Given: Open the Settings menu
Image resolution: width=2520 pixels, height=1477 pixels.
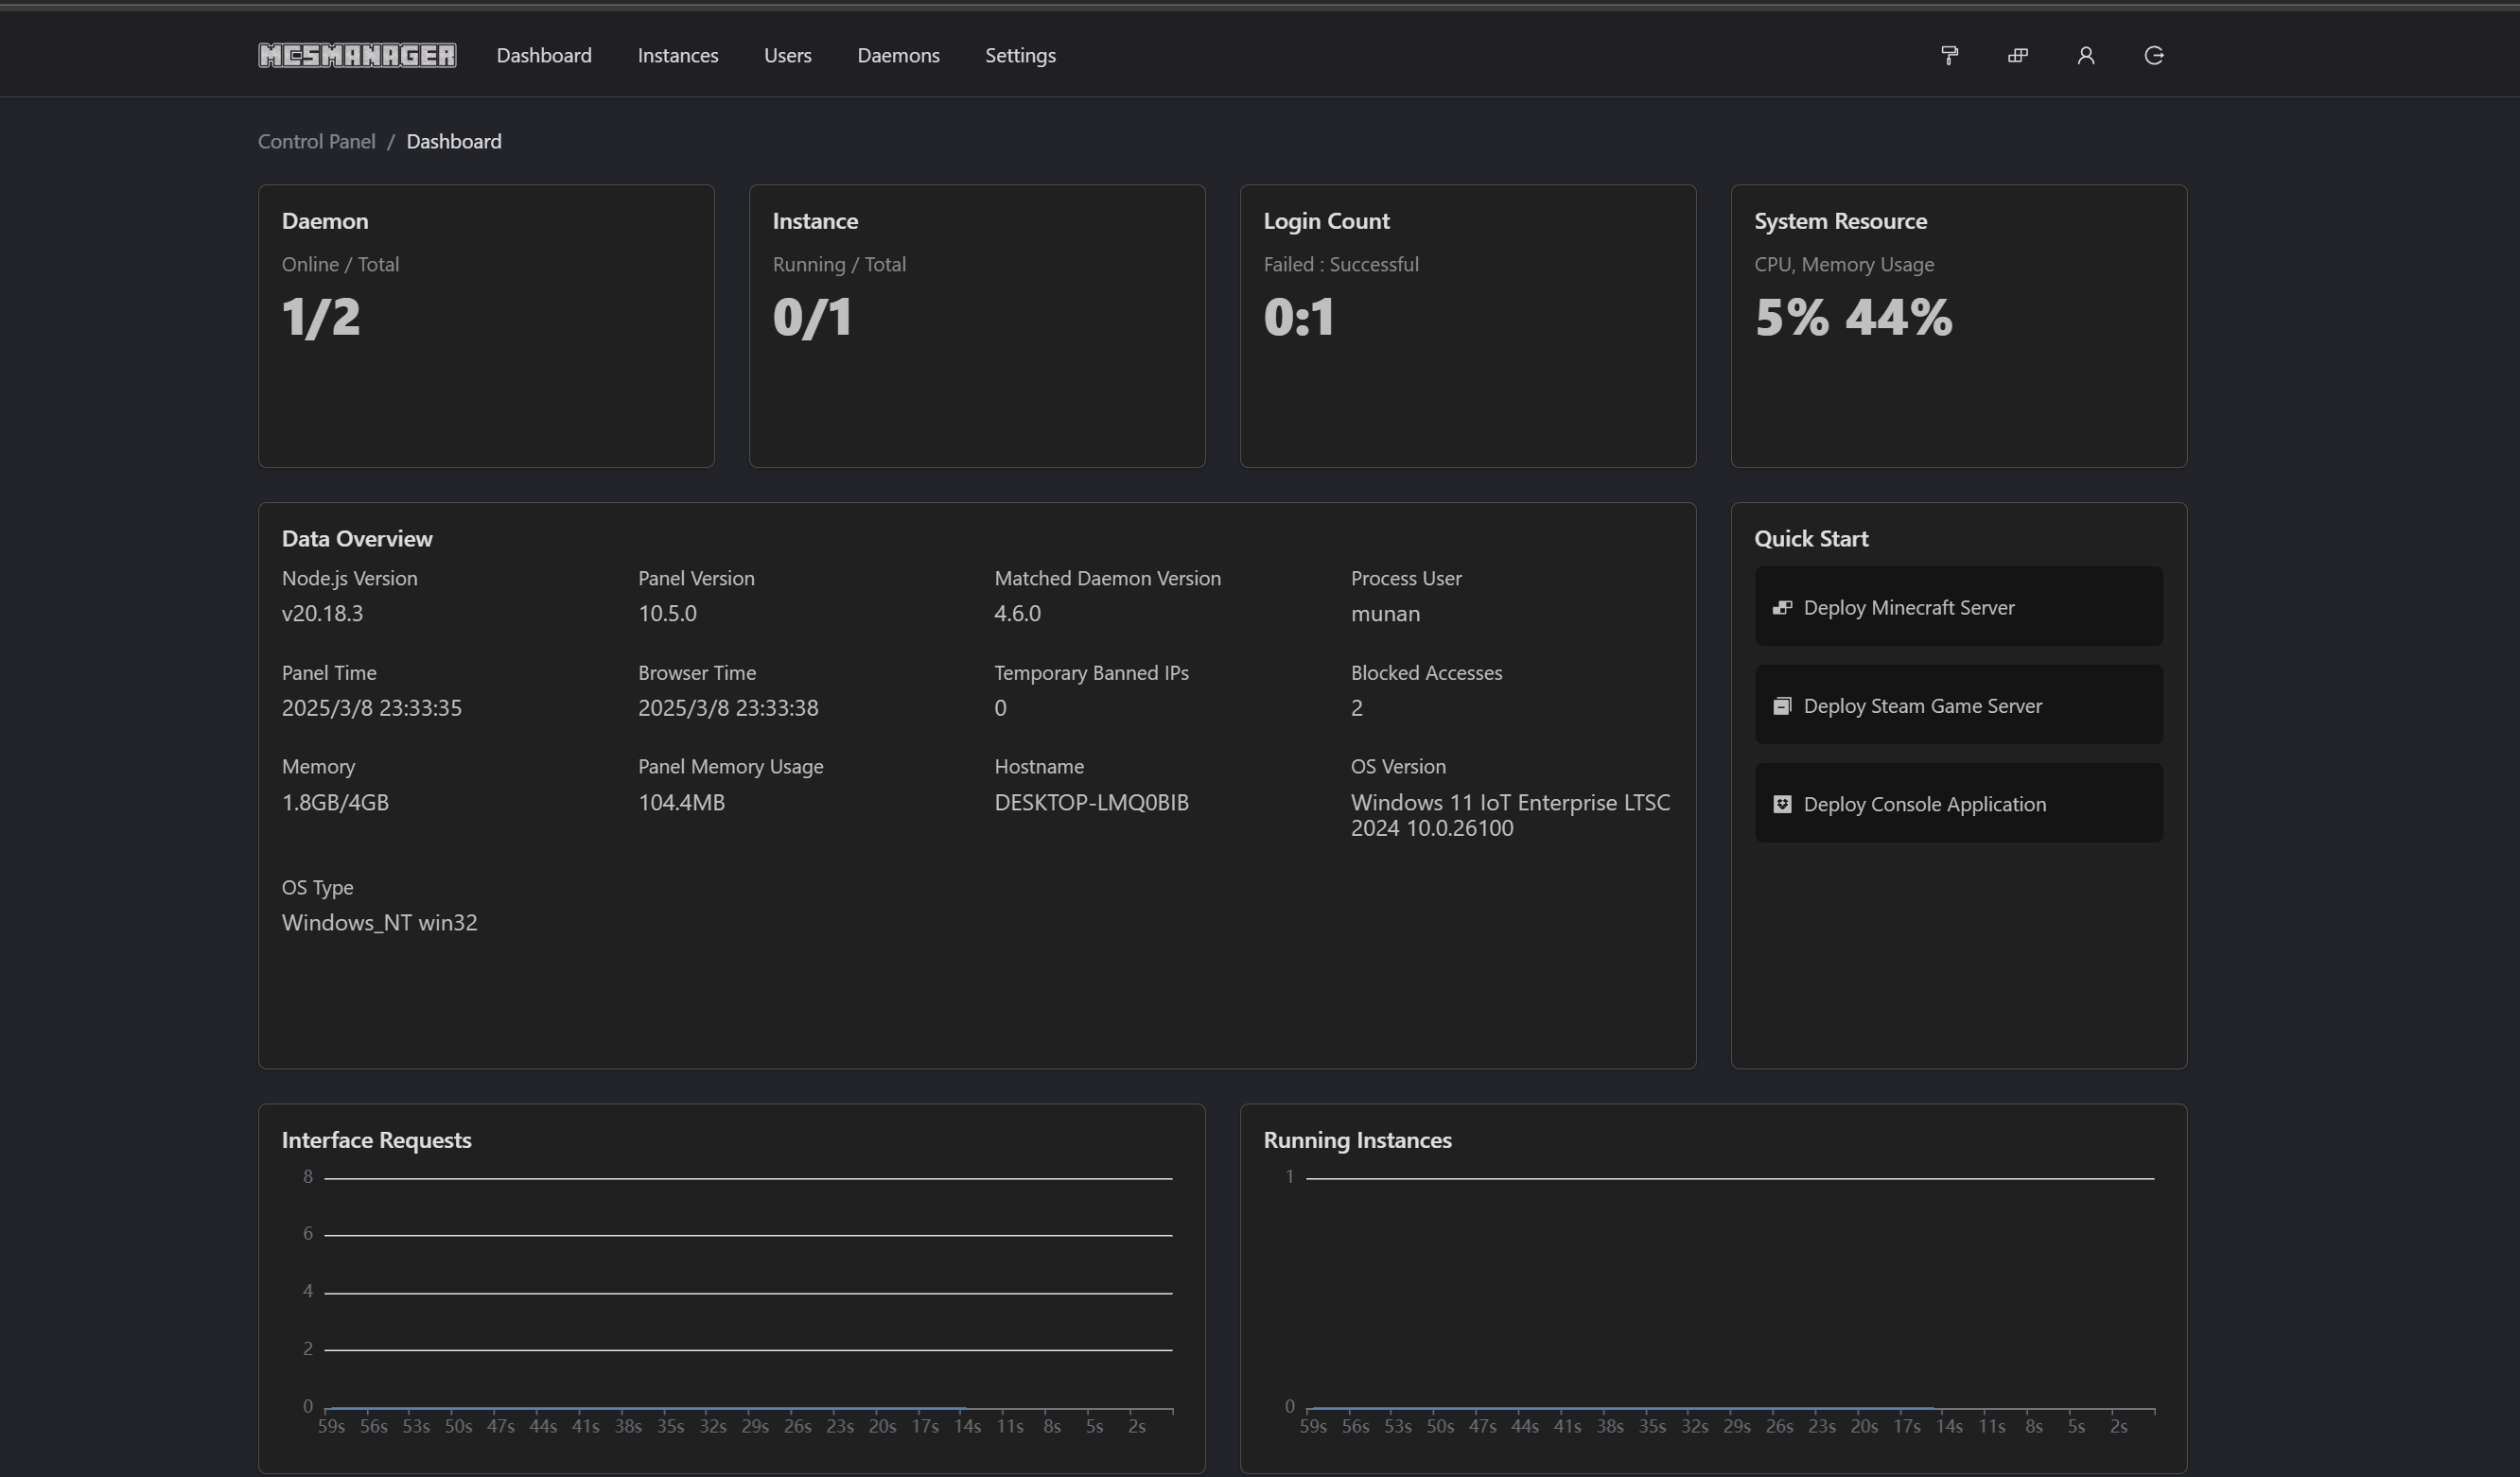Looking at the screenshot, I should [1020, 55].
